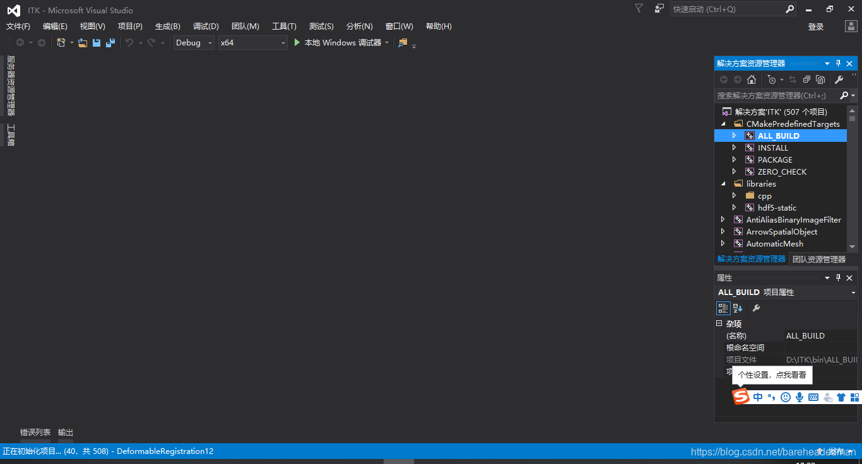Click the 登录 sign-in link
This screenshot has height=464, width=862.
[x=816, y=26]
